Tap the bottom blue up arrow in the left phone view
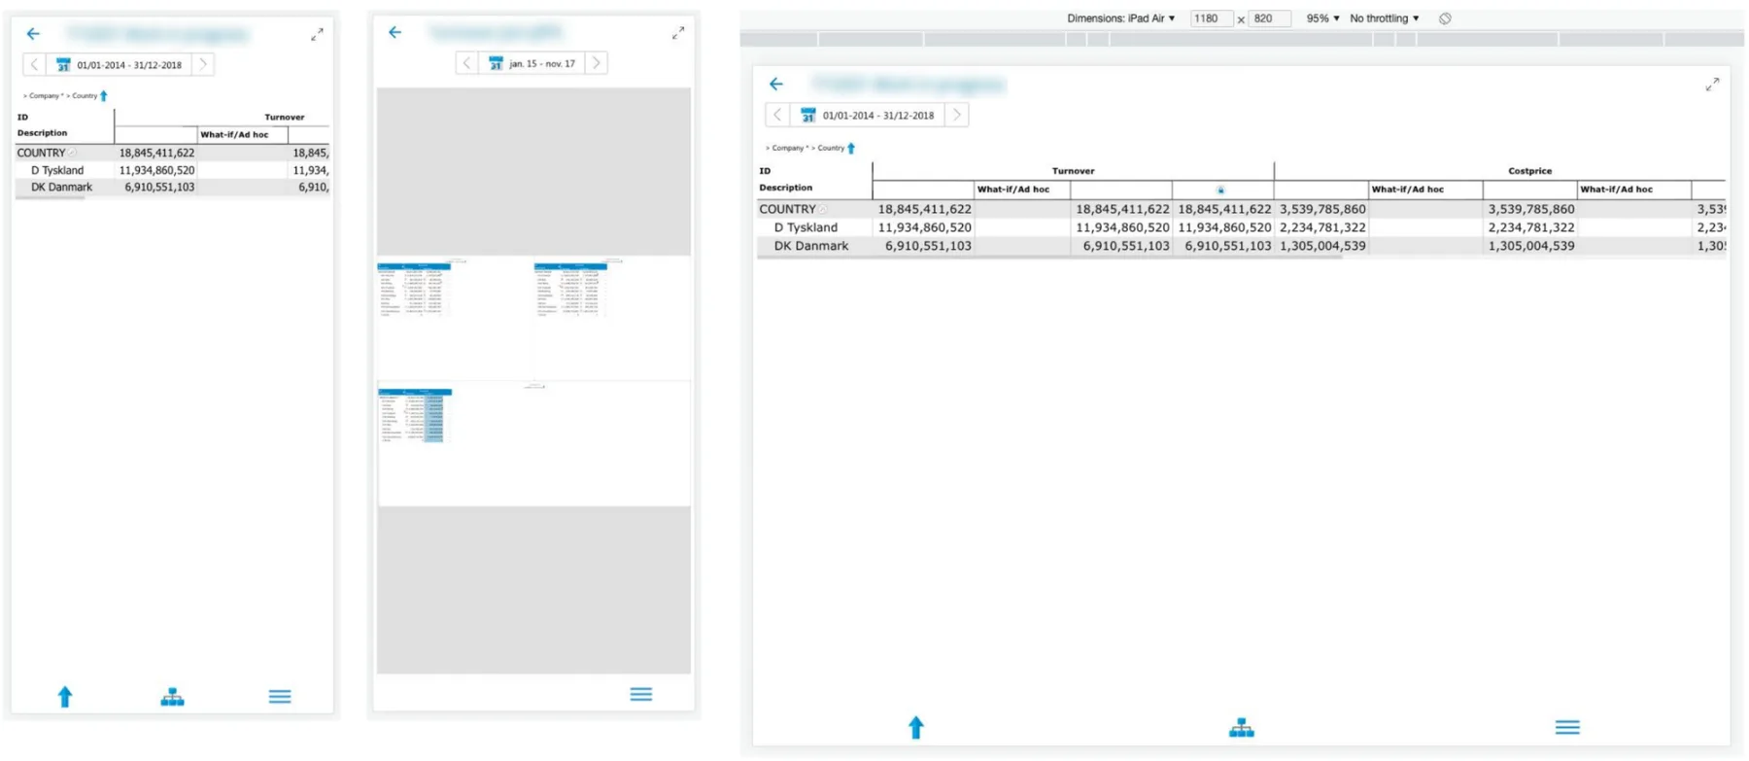 tap(65, 696)
